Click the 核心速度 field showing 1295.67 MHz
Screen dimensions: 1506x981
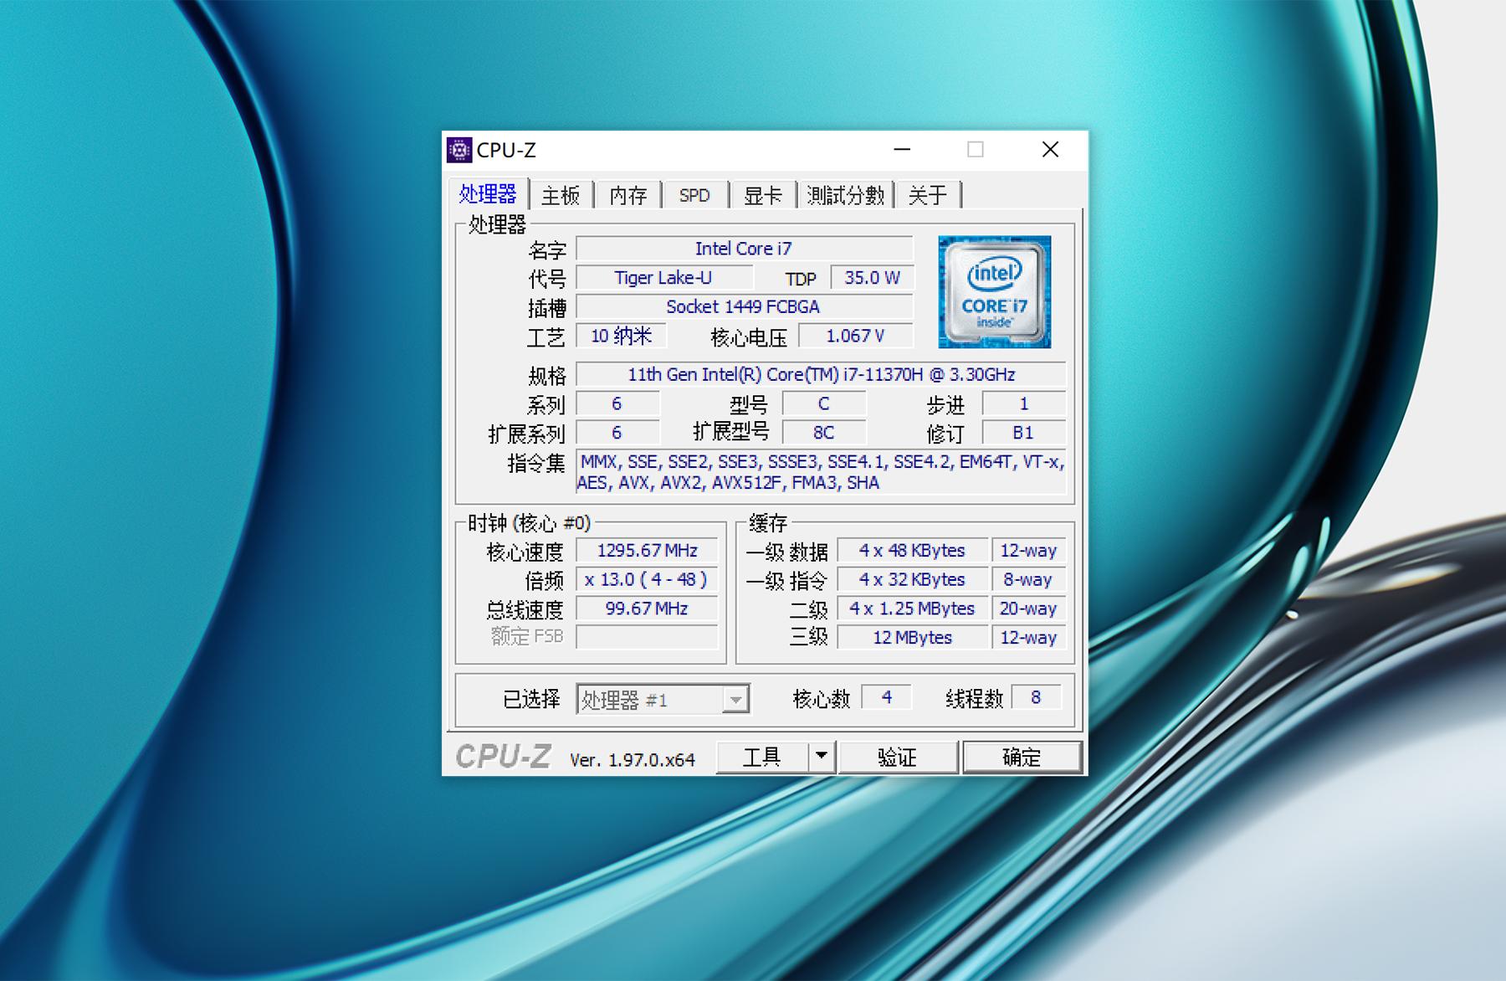tap(647, 550)
